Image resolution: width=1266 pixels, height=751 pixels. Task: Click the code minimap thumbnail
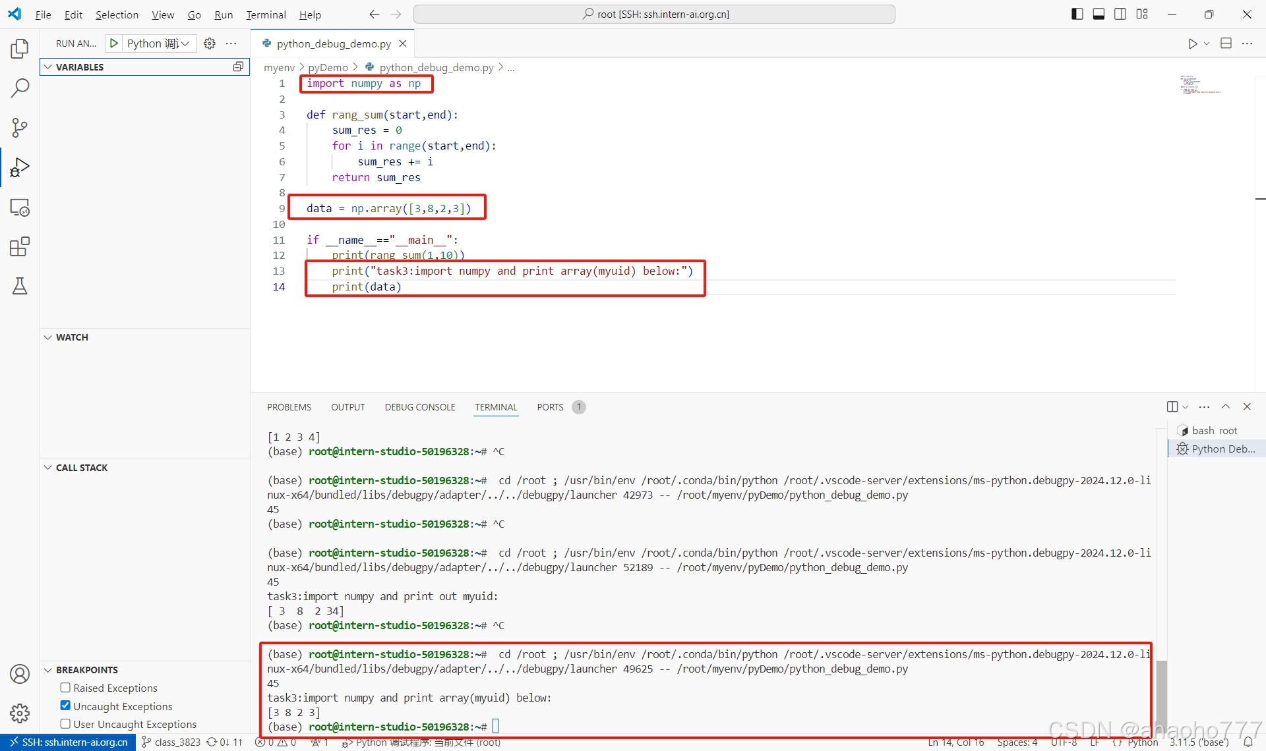pos(1200,85)
